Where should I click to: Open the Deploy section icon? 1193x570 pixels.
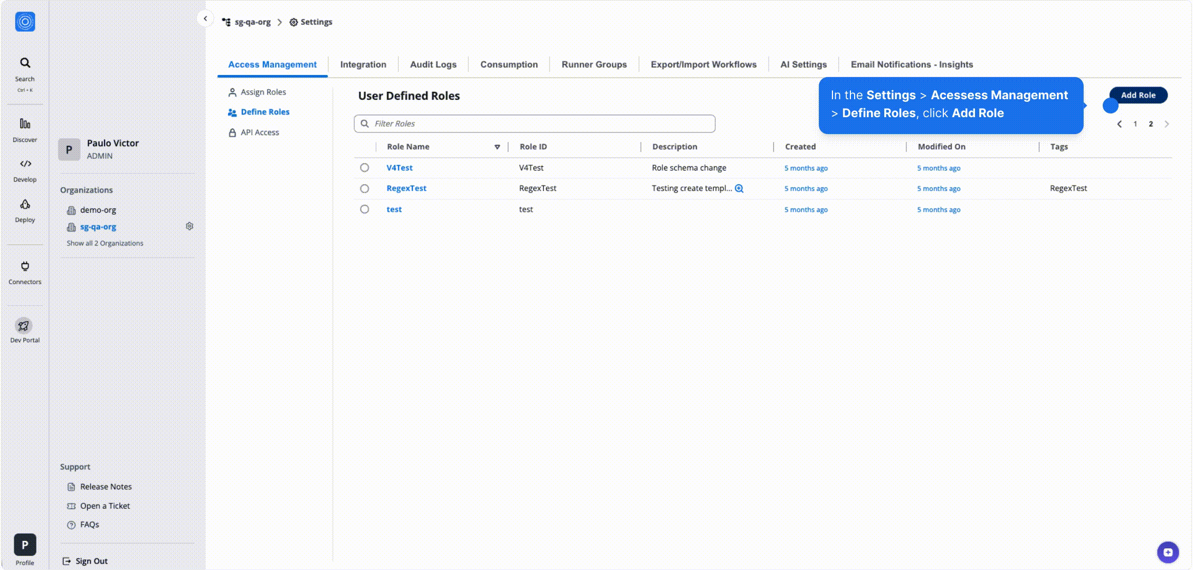click(x=25, y=205)
